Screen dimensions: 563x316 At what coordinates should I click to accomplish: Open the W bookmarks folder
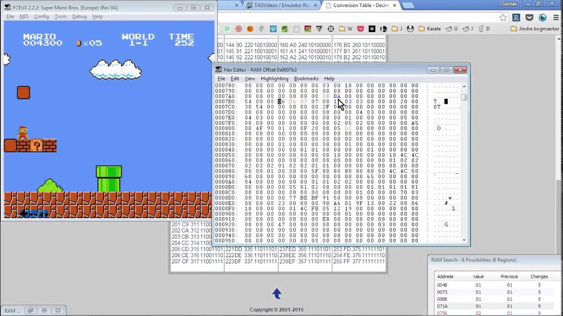tap(346, 29)
